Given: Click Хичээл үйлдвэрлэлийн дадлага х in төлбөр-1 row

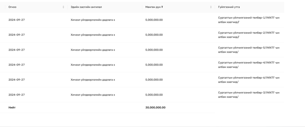Looking at the screenshot, I should pyautogui.click(x=93, y=20).
